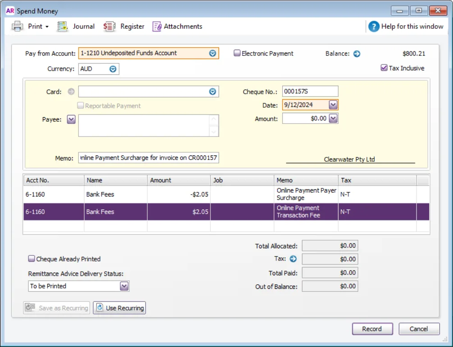Click the Name column header
This screenshot has width=453, height=347.
[115, 180]
